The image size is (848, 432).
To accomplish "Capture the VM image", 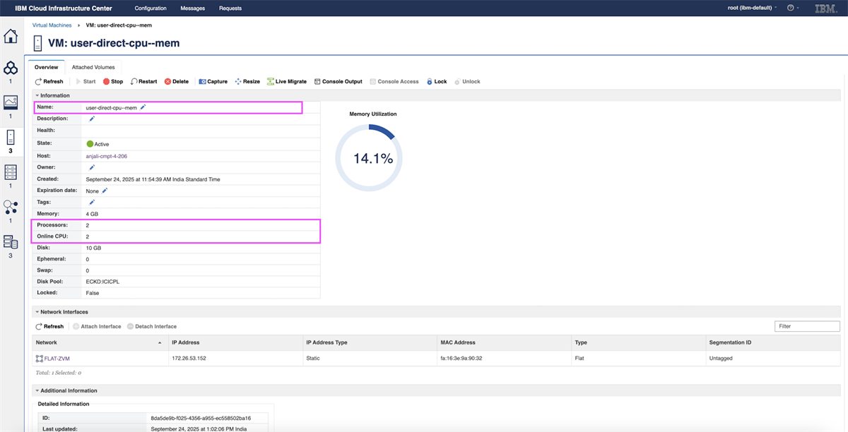I will (213, 82).
